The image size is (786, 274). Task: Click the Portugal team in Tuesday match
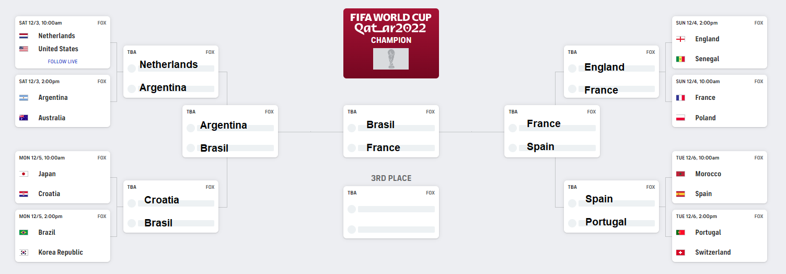pos(708,233)
